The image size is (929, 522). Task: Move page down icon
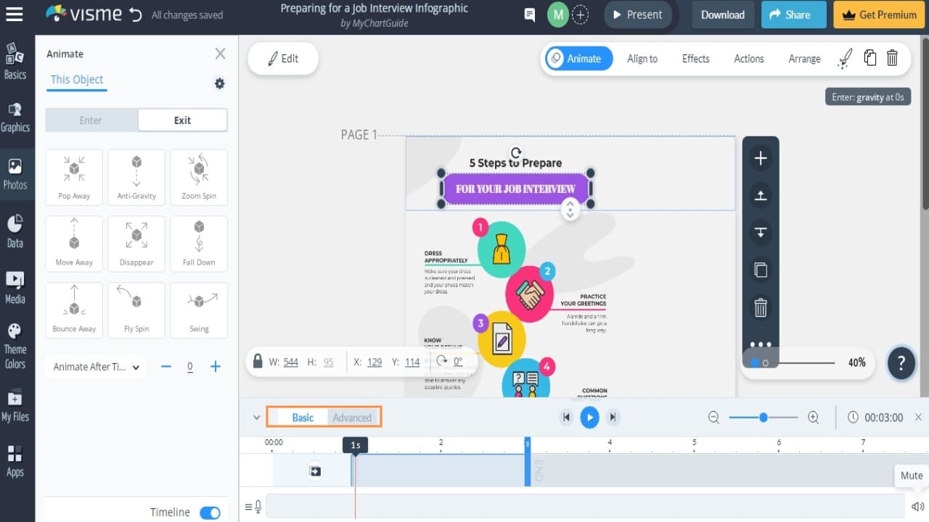tap(761, 233)
